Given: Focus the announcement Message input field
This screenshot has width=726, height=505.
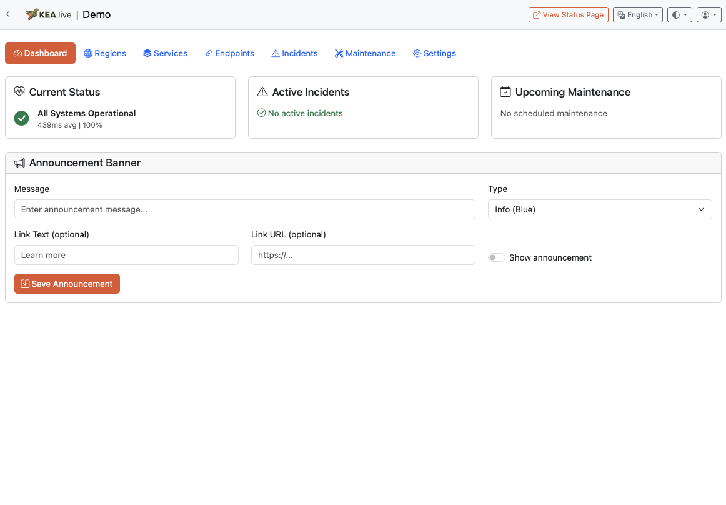Looking at the screenshot, I should pyautogui.click(x=244, y=209).
